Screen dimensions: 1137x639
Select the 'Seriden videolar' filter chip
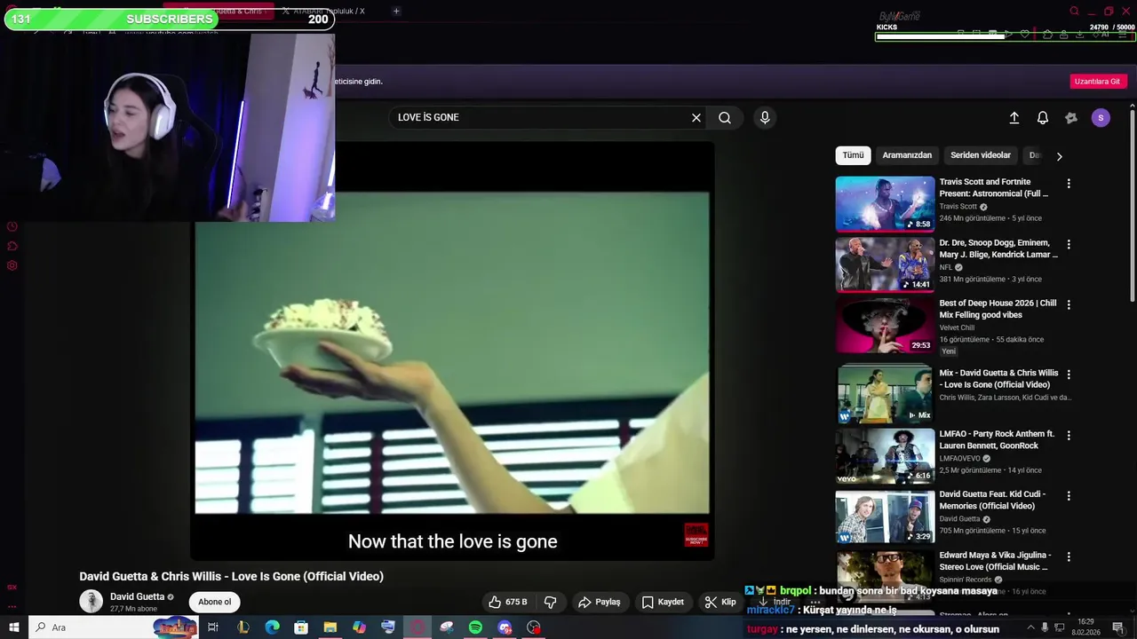981,155
